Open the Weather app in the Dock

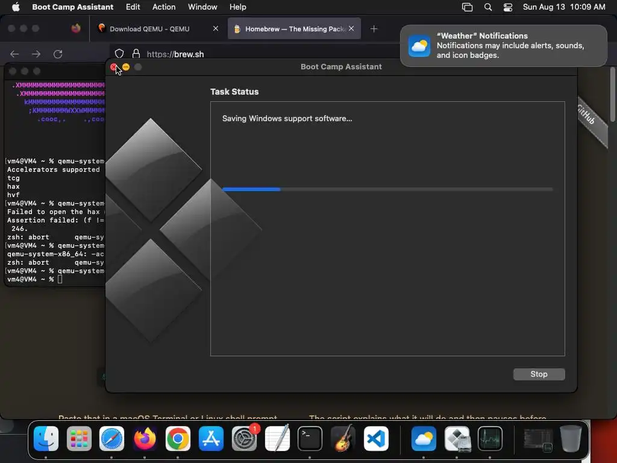pyautogui.click(x=424, y=438)
